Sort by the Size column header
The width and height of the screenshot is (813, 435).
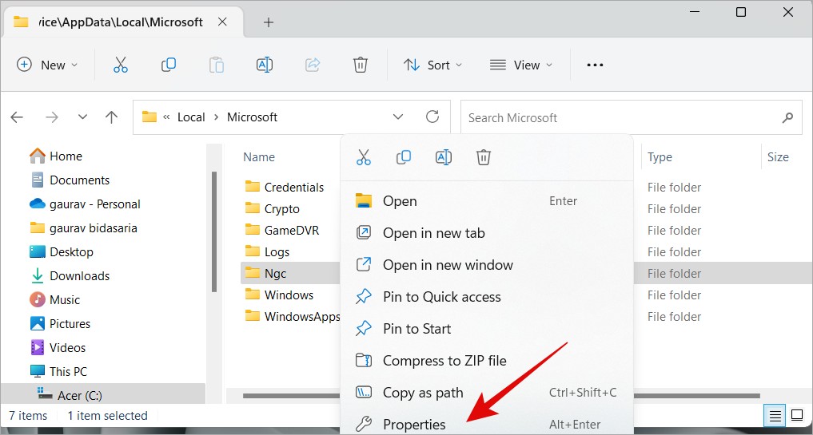pos(778,157)
